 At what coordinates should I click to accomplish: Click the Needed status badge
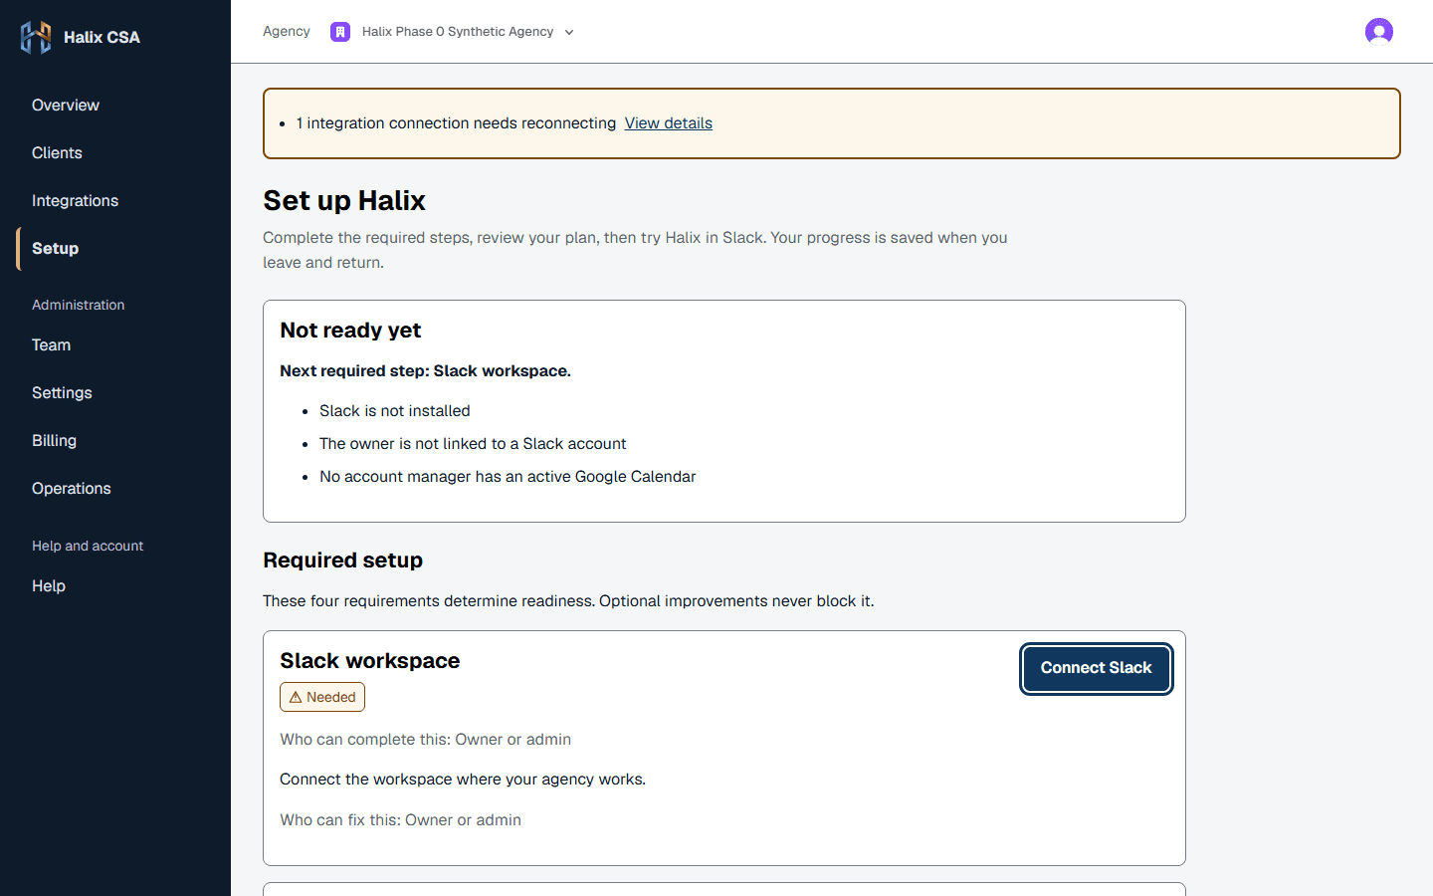click(322, 697)
